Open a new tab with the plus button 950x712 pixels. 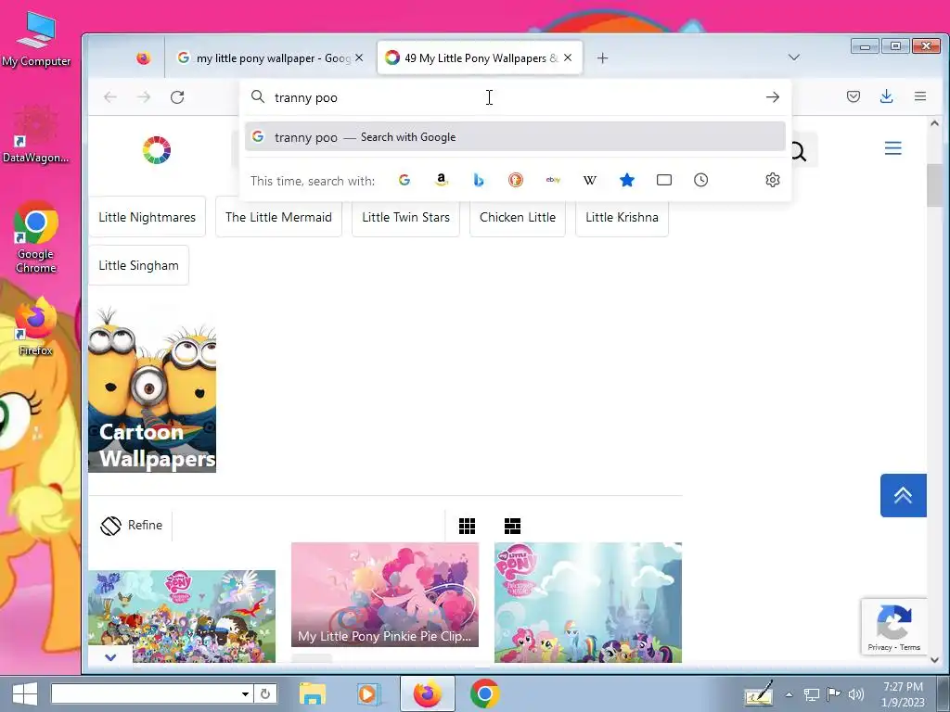tap(602, 58)
